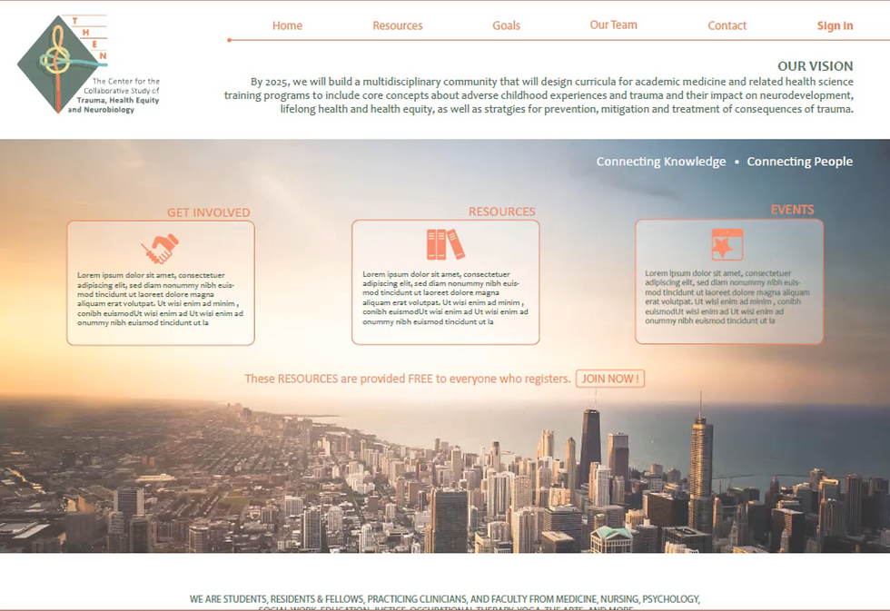
Task: Click the JOIN NOW button
Action: click(x=609, y=379)
